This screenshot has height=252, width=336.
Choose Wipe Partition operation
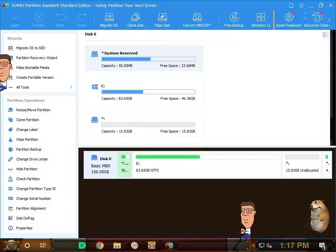pyautogui.click(x=27, y=139)
